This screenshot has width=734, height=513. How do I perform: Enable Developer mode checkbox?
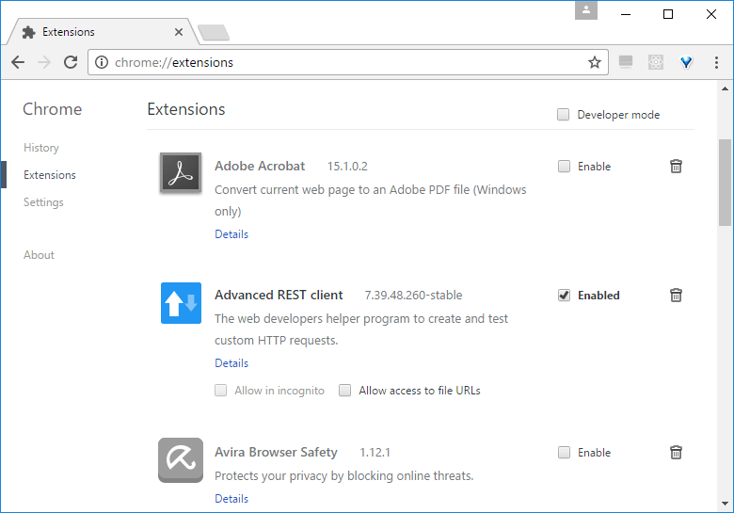563,115
